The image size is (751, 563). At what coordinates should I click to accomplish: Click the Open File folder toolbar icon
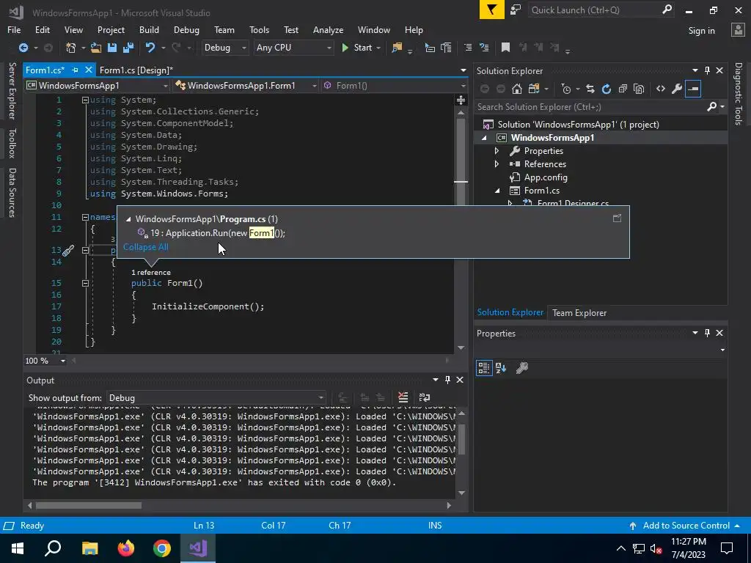click(x=96, y=48)
